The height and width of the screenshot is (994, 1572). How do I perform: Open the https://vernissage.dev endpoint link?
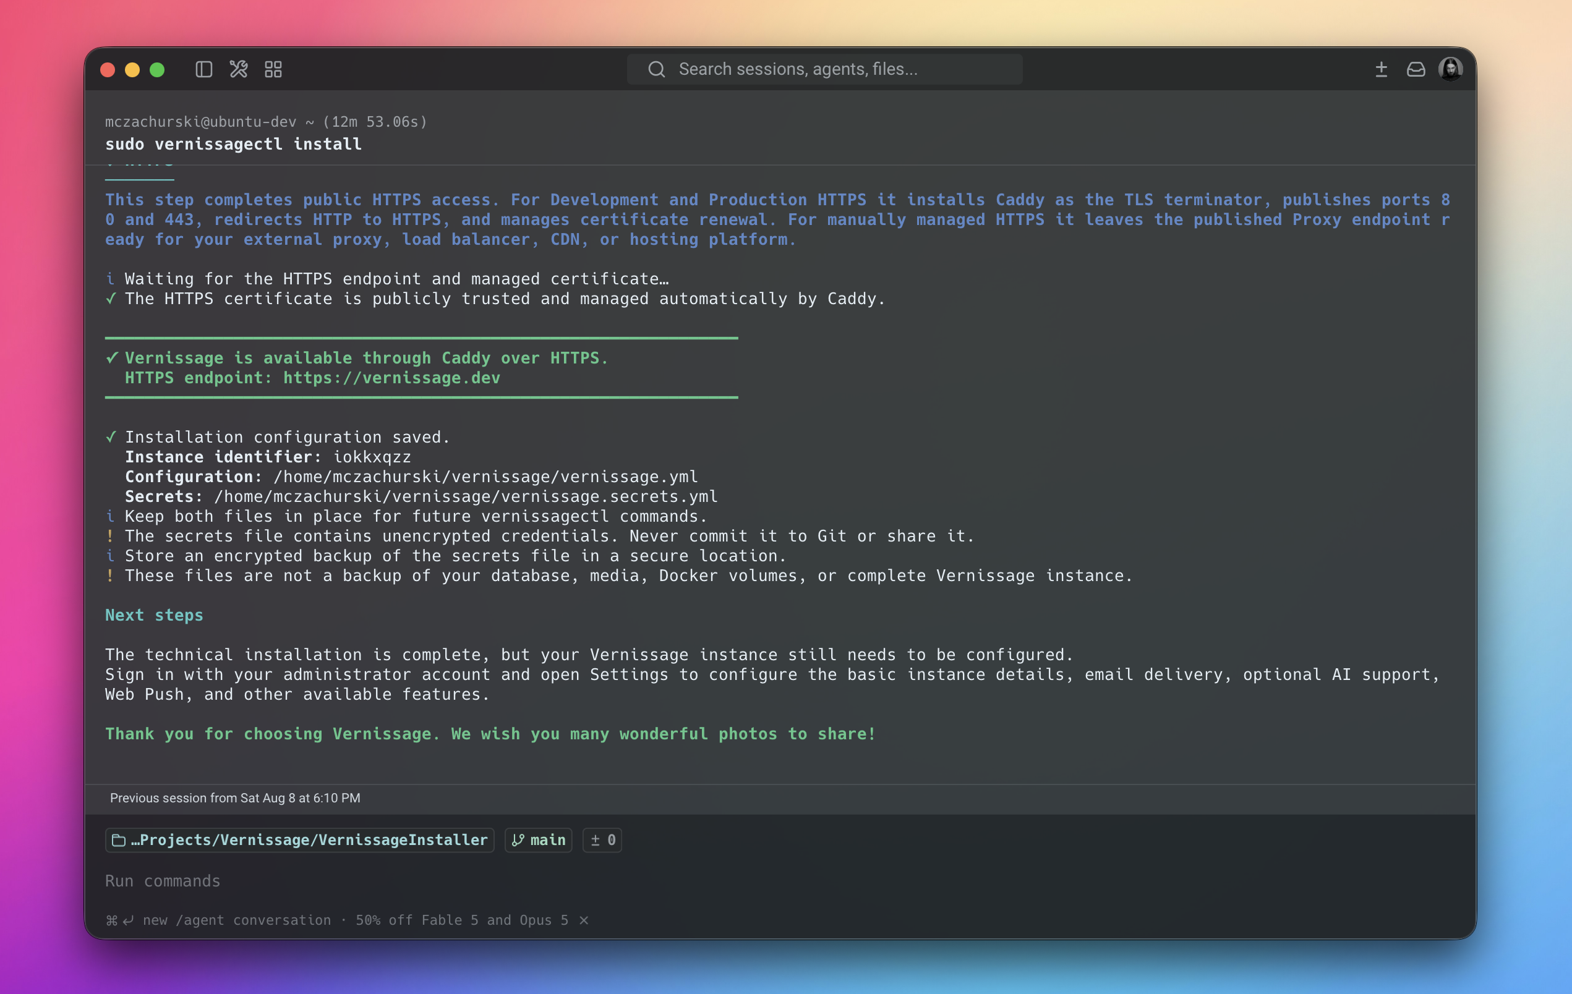[x=391, y=378]
